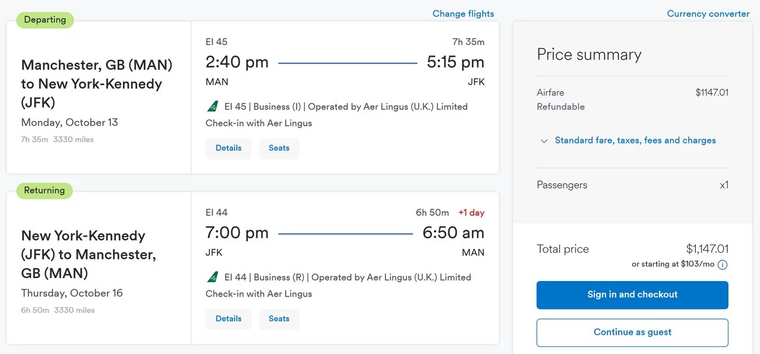Screen dimensions: 760x354
Task: Select Continue as guest
Action: 632,333
